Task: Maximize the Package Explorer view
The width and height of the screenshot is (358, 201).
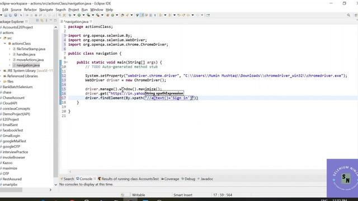Action: (x=55, y=21)
